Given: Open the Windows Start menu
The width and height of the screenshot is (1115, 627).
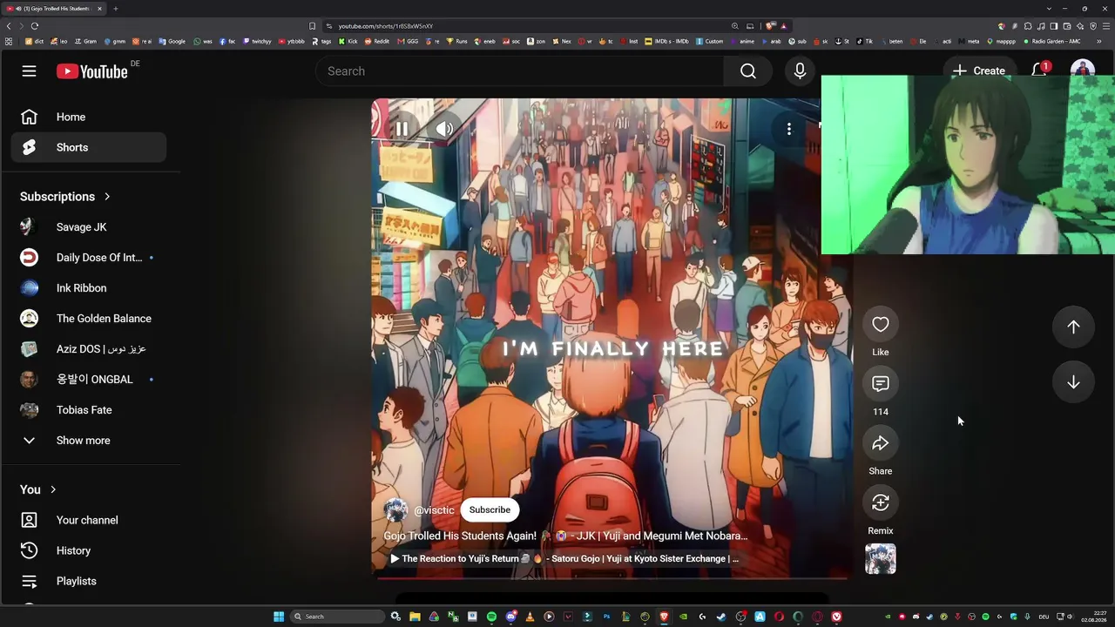Looking at the screenshot, I should 279,617.
